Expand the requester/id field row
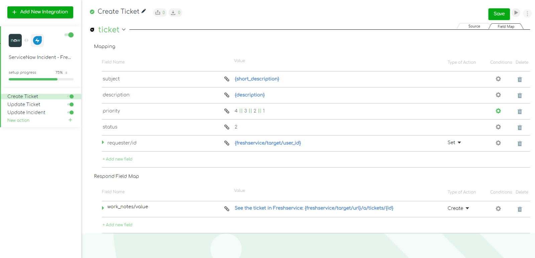The image size is (535, 258). 103,143
